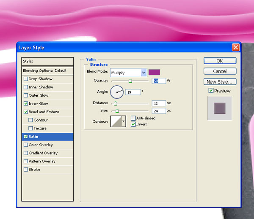Expand the Blend Mode Multiply dropdown
This screenshot has height=219, width=254.
click(129, 73)
